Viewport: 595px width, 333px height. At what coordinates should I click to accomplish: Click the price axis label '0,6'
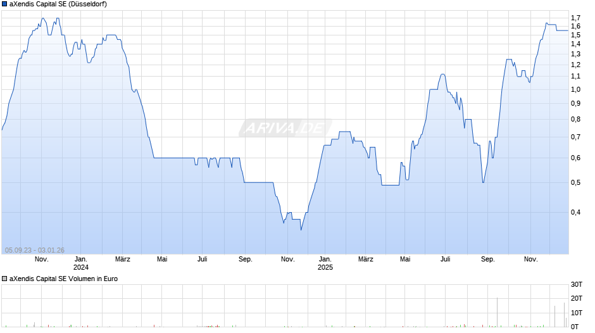(x=575, y=158)
